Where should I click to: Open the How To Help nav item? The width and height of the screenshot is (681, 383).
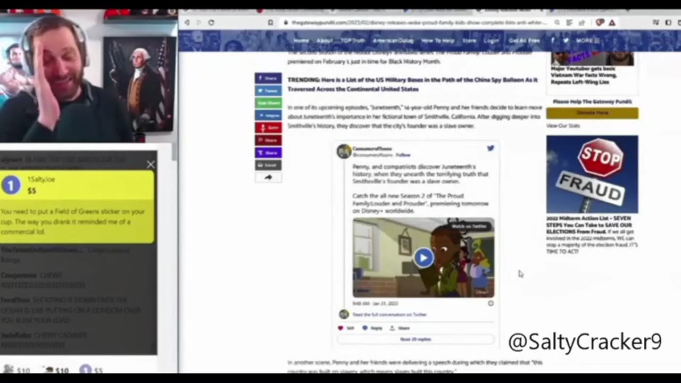(438, 40)
